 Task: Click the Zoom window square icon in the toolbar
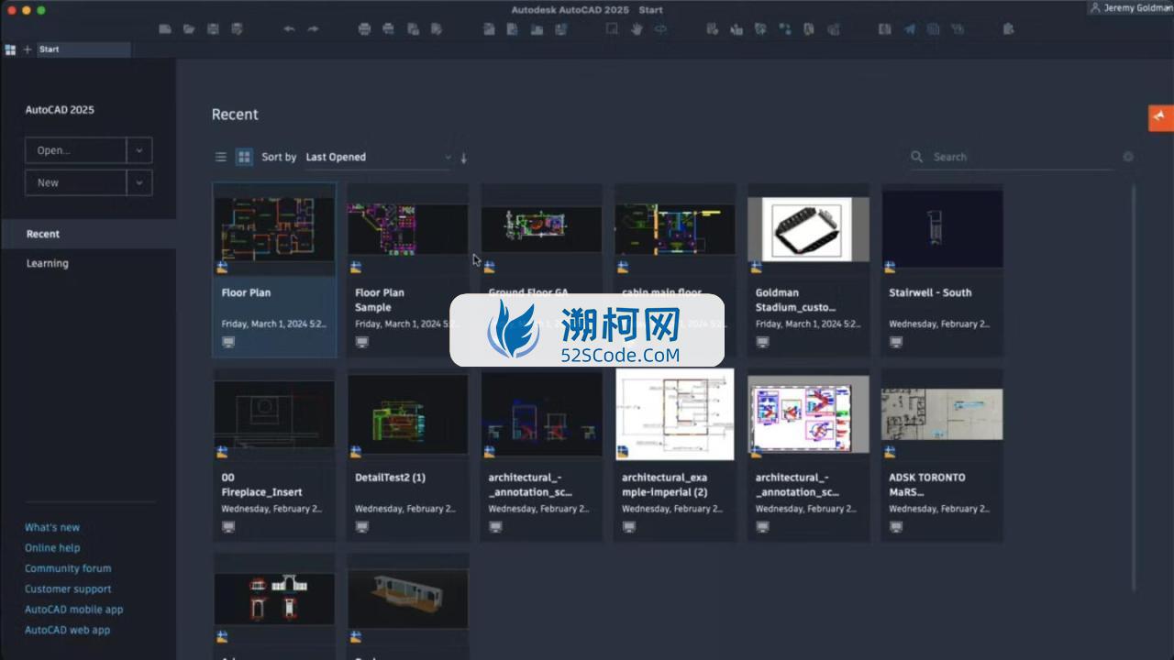(x=612, y=29)
